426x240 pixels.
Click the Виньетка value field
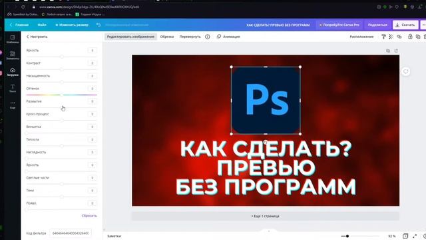(x=93, y=127)
